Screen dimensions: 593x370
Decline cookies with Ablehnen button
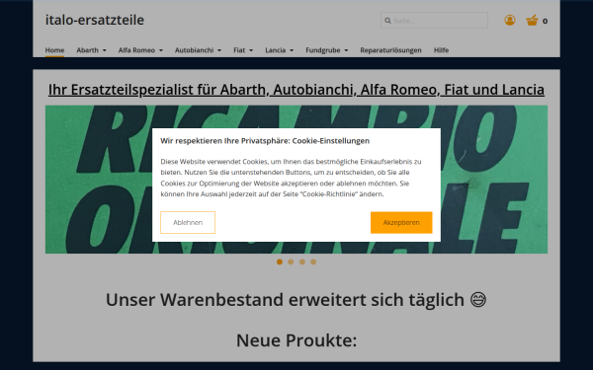click(188, 222)
